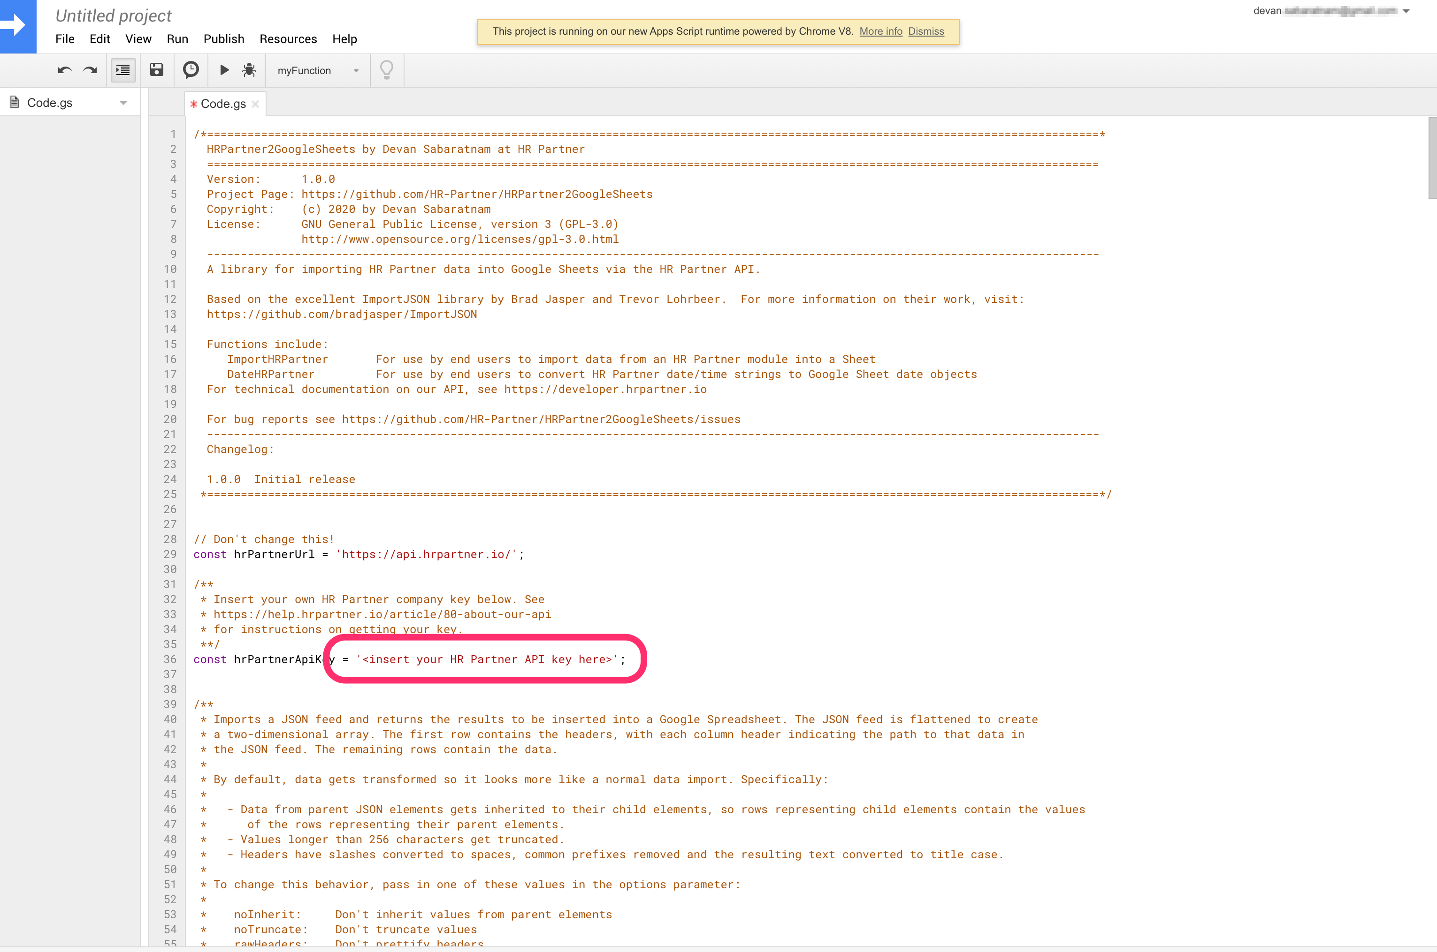Click 'DateHRPartner' on line 17
1437x952 pixels.
tap(271, 375)
